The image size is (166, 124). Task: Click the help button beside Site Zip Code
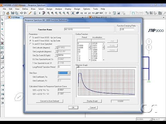point(56,55)
